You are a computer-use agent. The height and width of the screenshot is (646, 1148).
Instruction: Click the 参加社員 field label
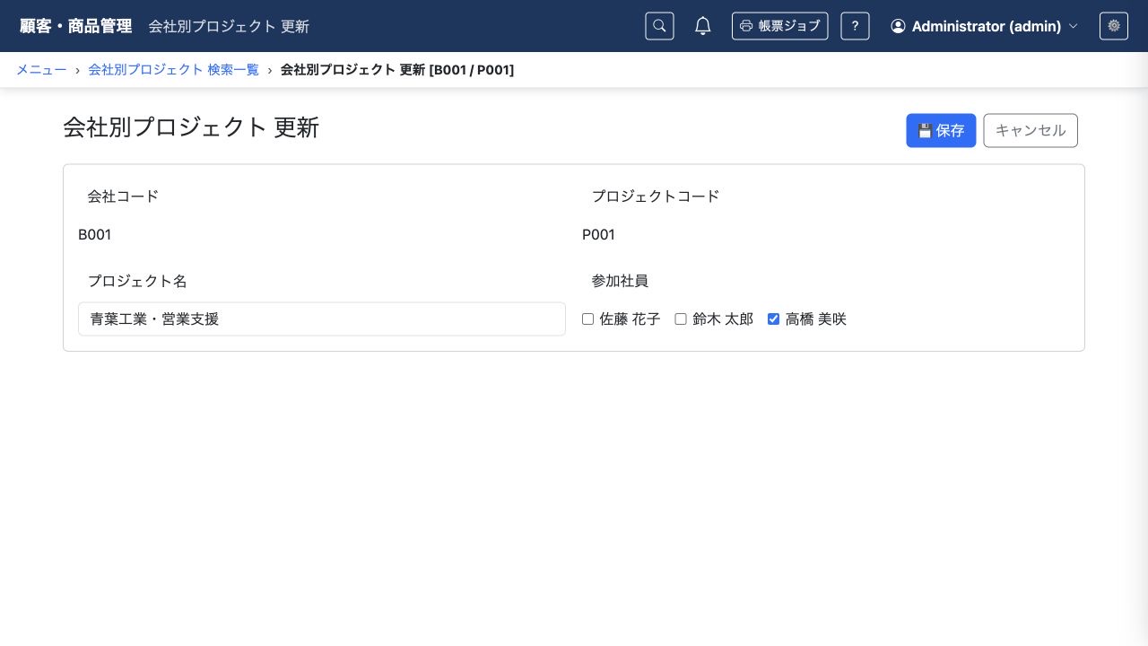pos(620,281)
